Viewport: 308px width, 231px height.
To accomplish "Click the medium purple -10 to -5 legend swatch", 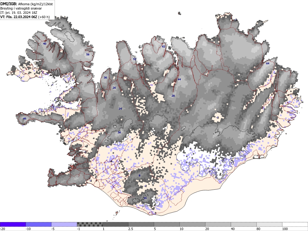I will (38, 224).
